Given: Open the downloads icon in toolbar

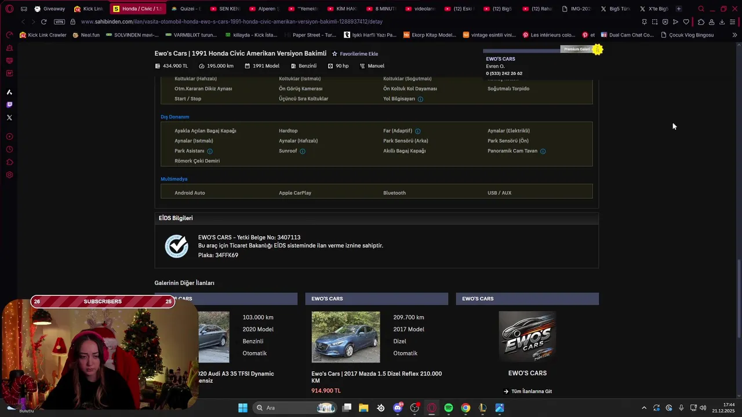Looking at the screenshot, I should pyautogui.click(x=722, y=22).
